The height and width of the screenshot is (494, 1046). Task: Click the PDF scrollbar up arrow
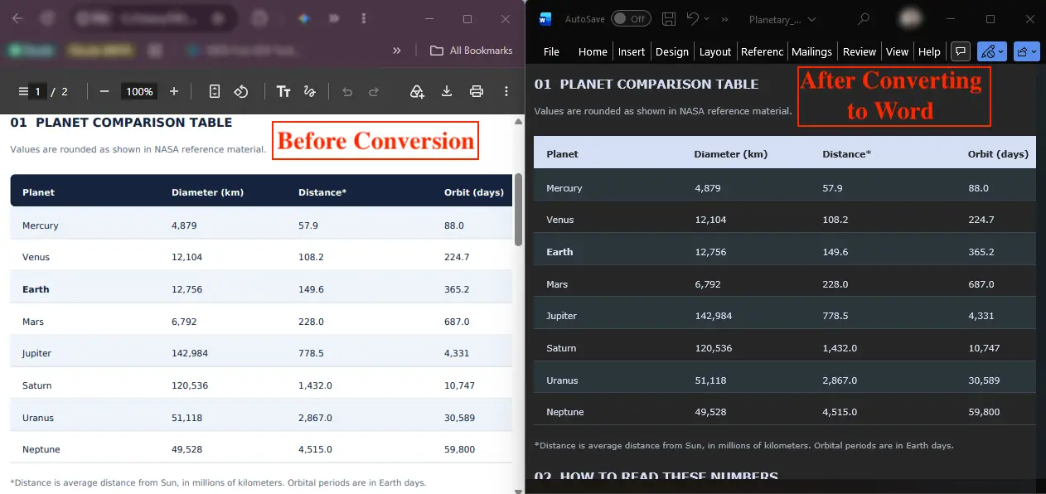pos(519,122)
